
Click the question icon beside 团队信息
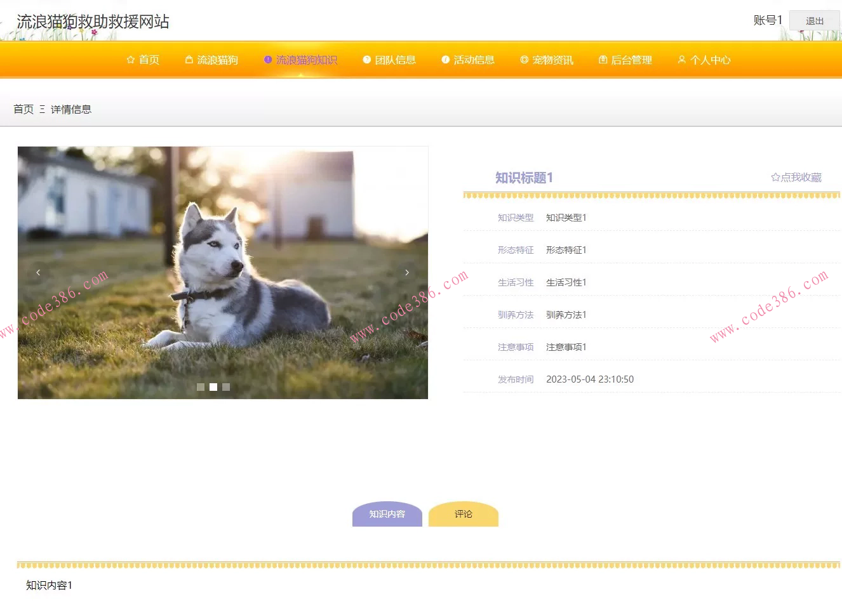click(x=367, y=60)
